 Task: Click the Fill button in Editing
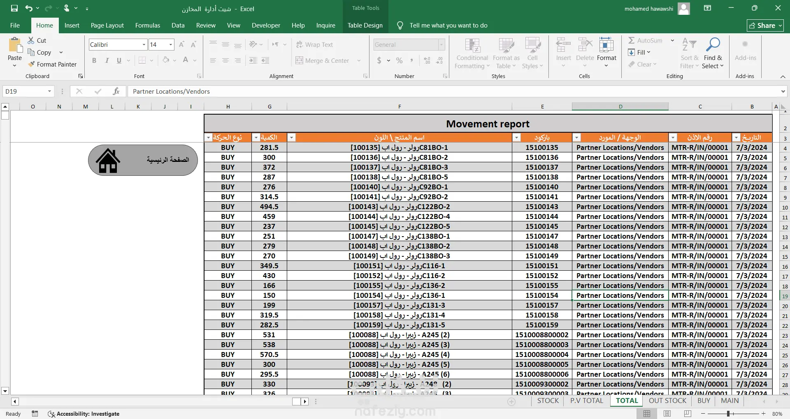click(639, 52)
